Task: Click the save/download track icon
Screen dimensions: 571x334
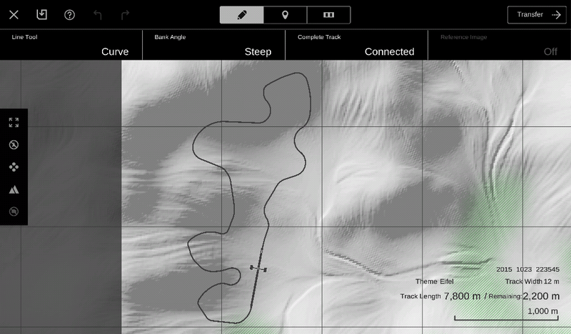Action: 42,14
